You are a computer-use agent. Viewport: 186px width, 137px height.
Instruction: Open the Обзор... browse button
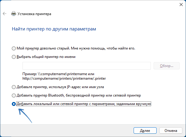coord(167,66)
